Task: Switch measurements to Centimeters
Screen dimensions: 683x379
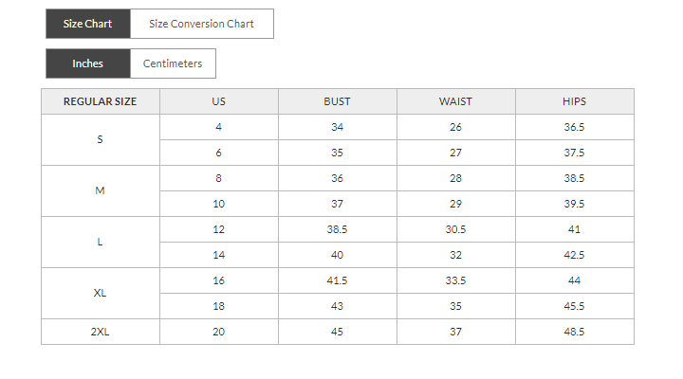Action: point(173,63)
